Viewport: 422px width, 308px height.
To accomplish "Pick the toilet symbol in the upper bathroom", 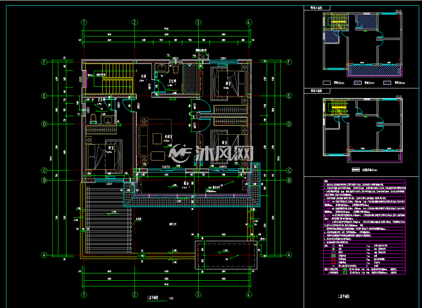I will coord(175,69).
